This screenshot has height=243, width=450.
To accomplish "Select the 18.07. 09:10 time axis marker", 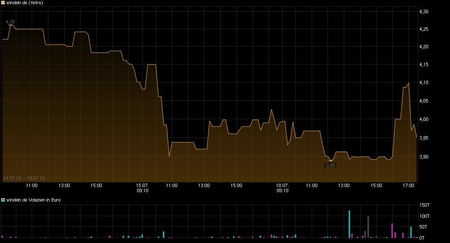I will coord(282,188).
